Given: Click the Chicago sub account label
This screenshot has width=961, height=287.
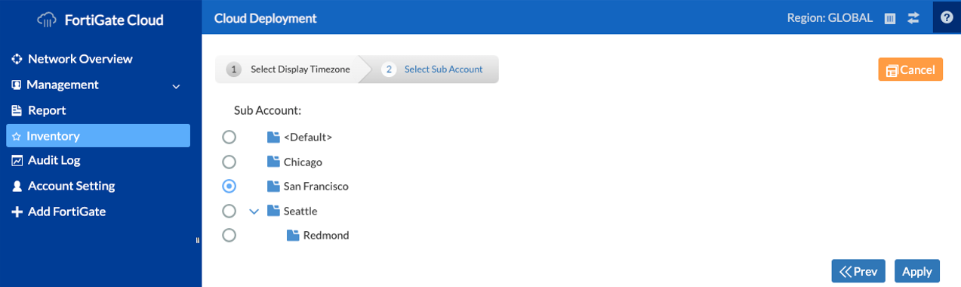Looking at the screenshot, I should click(303, 162).
